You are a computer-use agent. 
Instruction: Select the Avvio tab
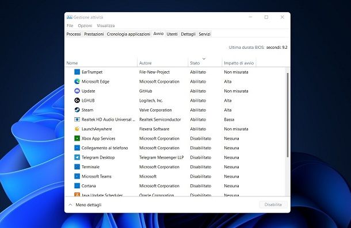tap(158, 33)
